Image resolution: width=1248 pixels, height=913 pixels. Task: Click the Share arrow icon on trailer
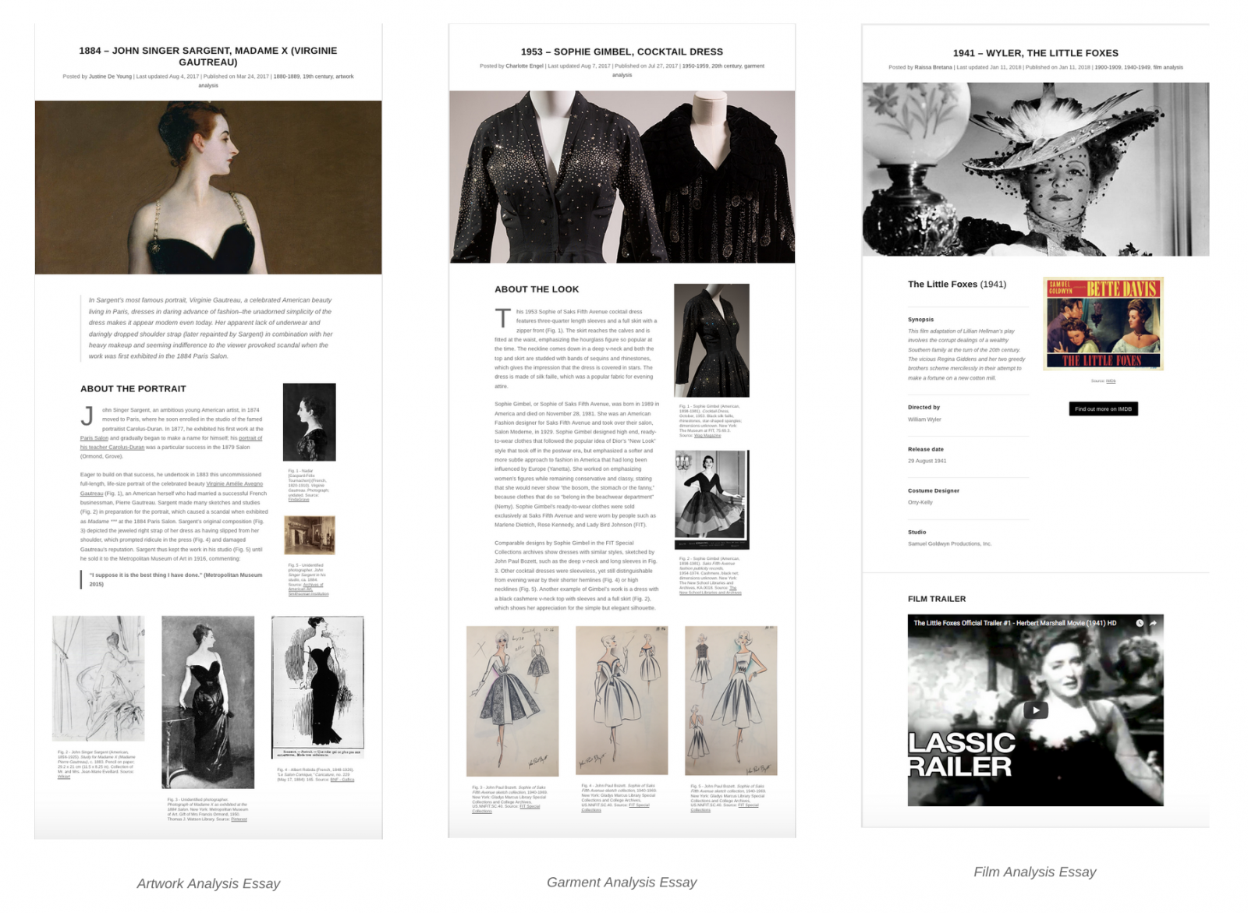[1153, 623]
